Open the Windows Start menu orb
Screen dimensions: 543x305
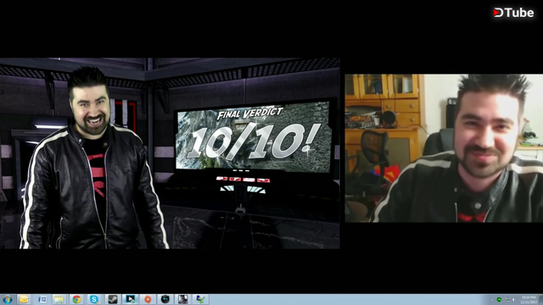pyautogui.click(x=7, y=299)
